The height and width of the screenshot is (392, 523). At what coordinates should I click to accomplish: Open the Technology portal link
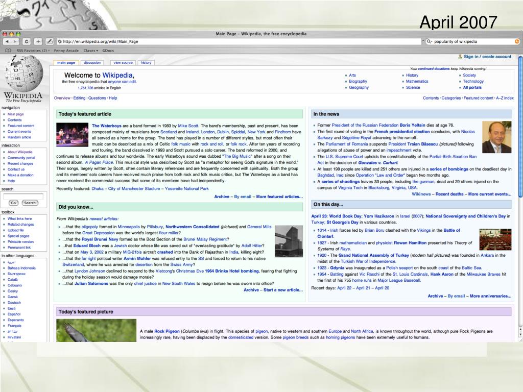473,81
